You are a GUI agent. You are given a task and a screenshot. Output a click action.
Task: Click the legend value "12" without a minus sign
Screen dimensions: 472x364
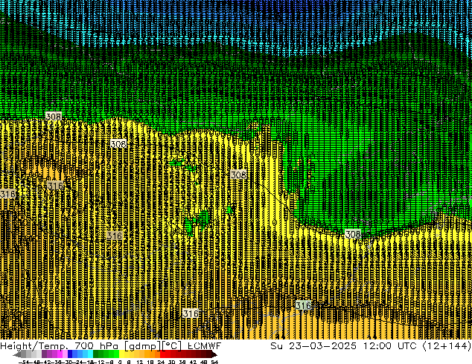[140, 362]
